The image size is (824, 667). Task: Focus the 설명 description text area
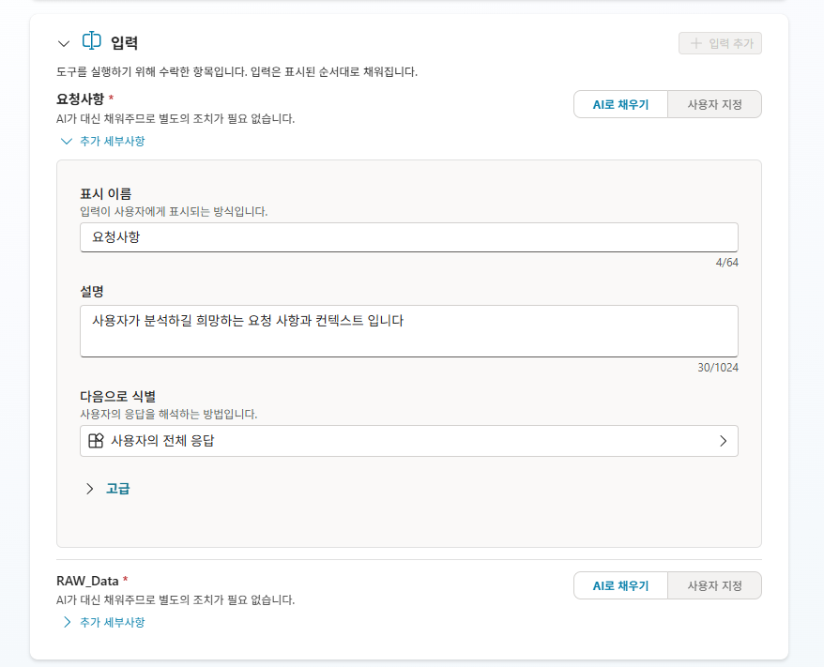pos(409,331)
